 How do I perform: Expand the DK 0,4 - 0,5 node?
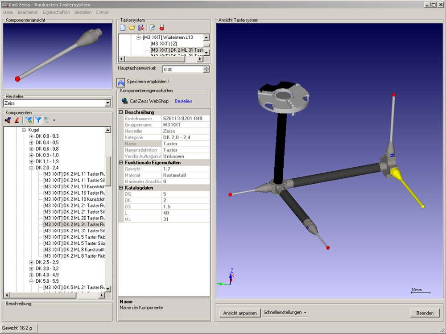click(31, 143)
